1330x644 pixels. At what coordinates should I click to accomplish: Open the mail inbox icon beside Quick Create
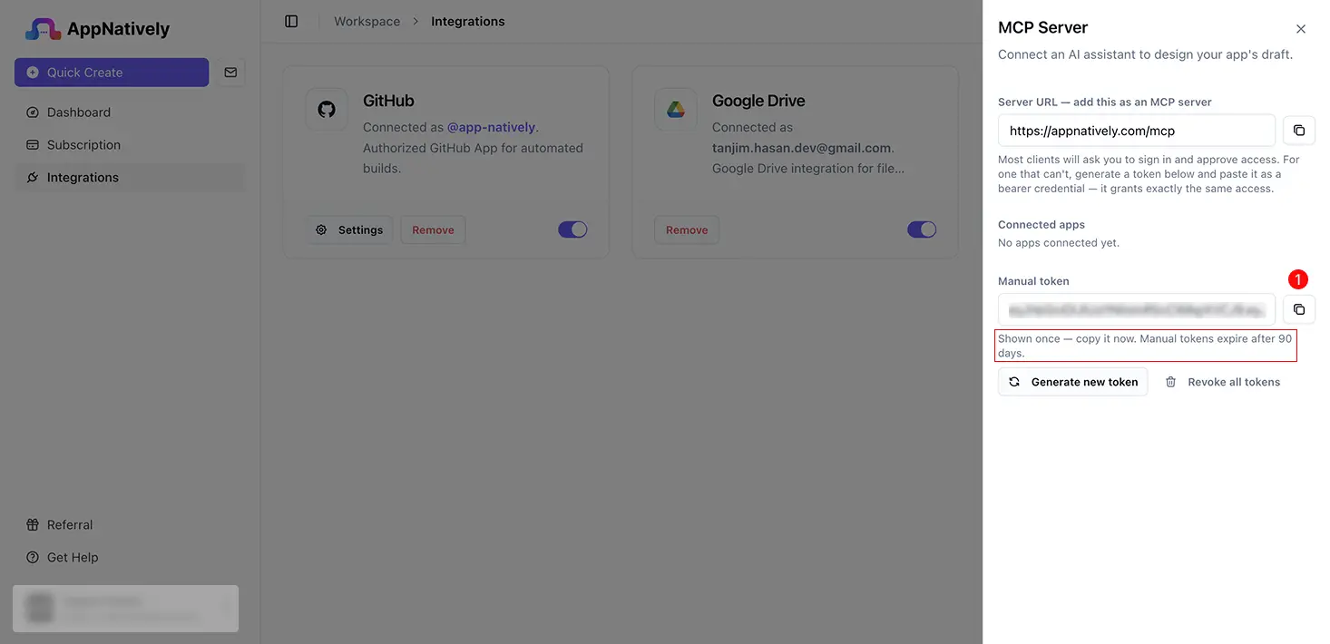[230, 73]
